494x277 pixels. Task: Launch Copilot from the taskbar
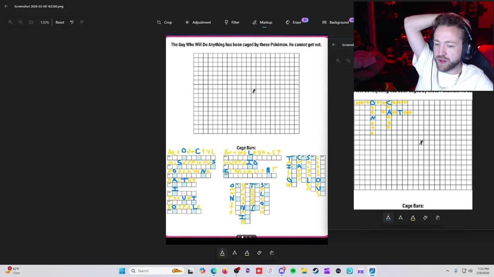point(202,271)
